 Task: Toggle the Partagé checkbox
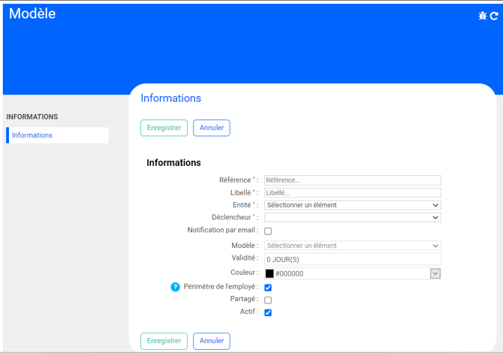tap(268, 300)
